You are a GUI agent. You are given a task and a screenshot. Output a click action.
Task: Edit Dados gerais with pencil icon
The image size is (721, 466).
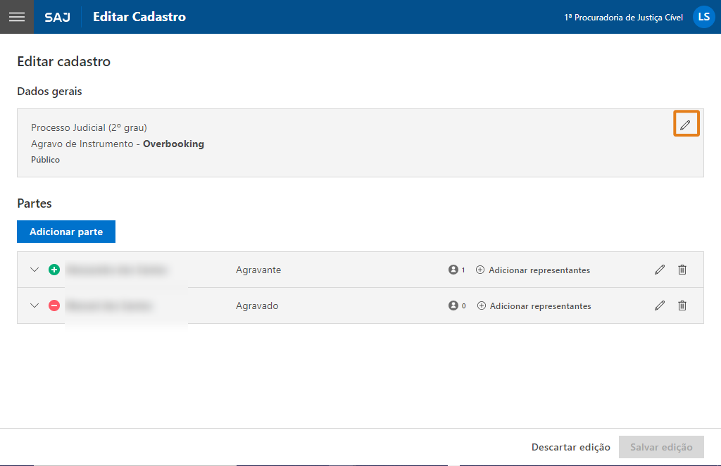point(686,125)
